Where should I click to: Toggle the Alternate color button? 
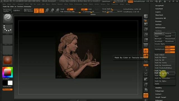pyautogui.click(x=8, y=89)
